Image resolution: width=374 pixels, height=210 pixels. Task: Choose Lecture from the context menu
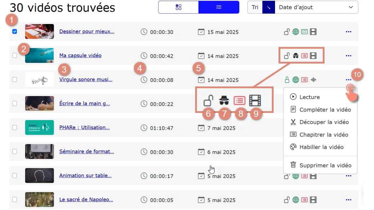point(320,97)
